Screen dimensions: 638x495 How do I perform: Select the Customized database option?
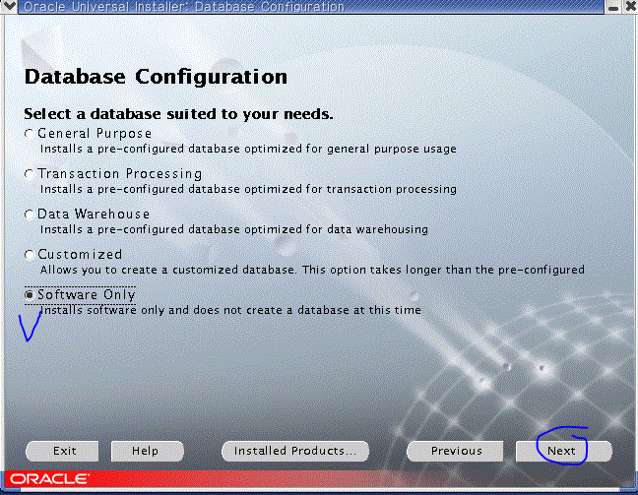[29, 255]
